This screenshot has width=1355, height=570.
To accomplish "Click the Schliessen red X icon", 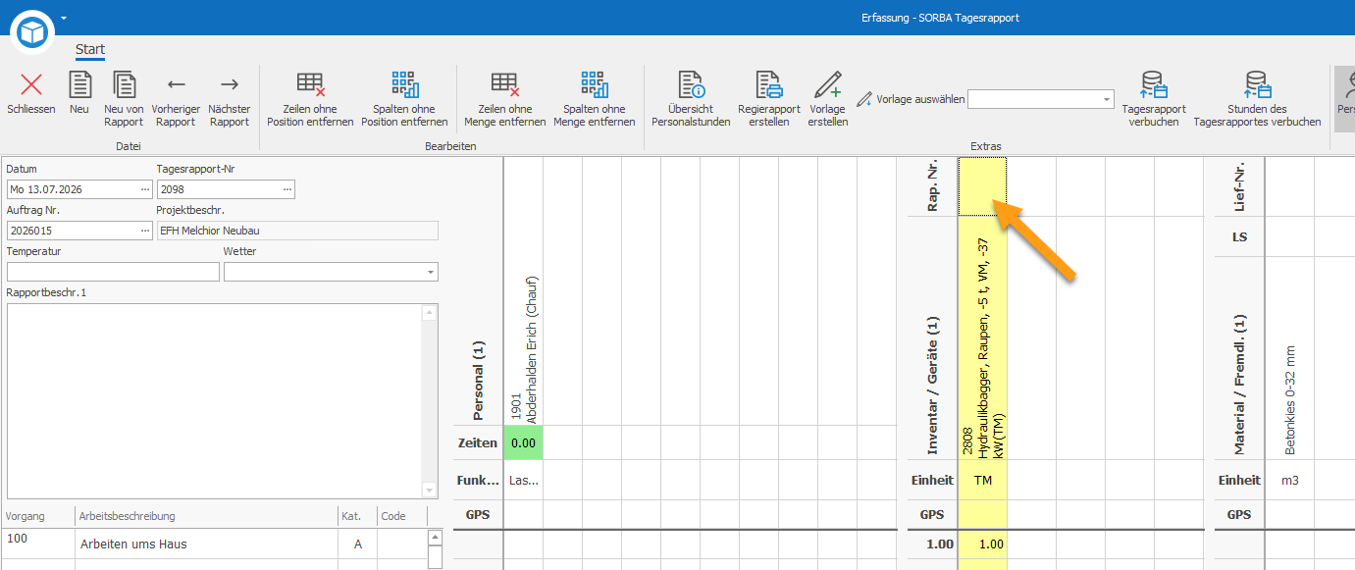I will pyautogui.click(x=31, y=84).
